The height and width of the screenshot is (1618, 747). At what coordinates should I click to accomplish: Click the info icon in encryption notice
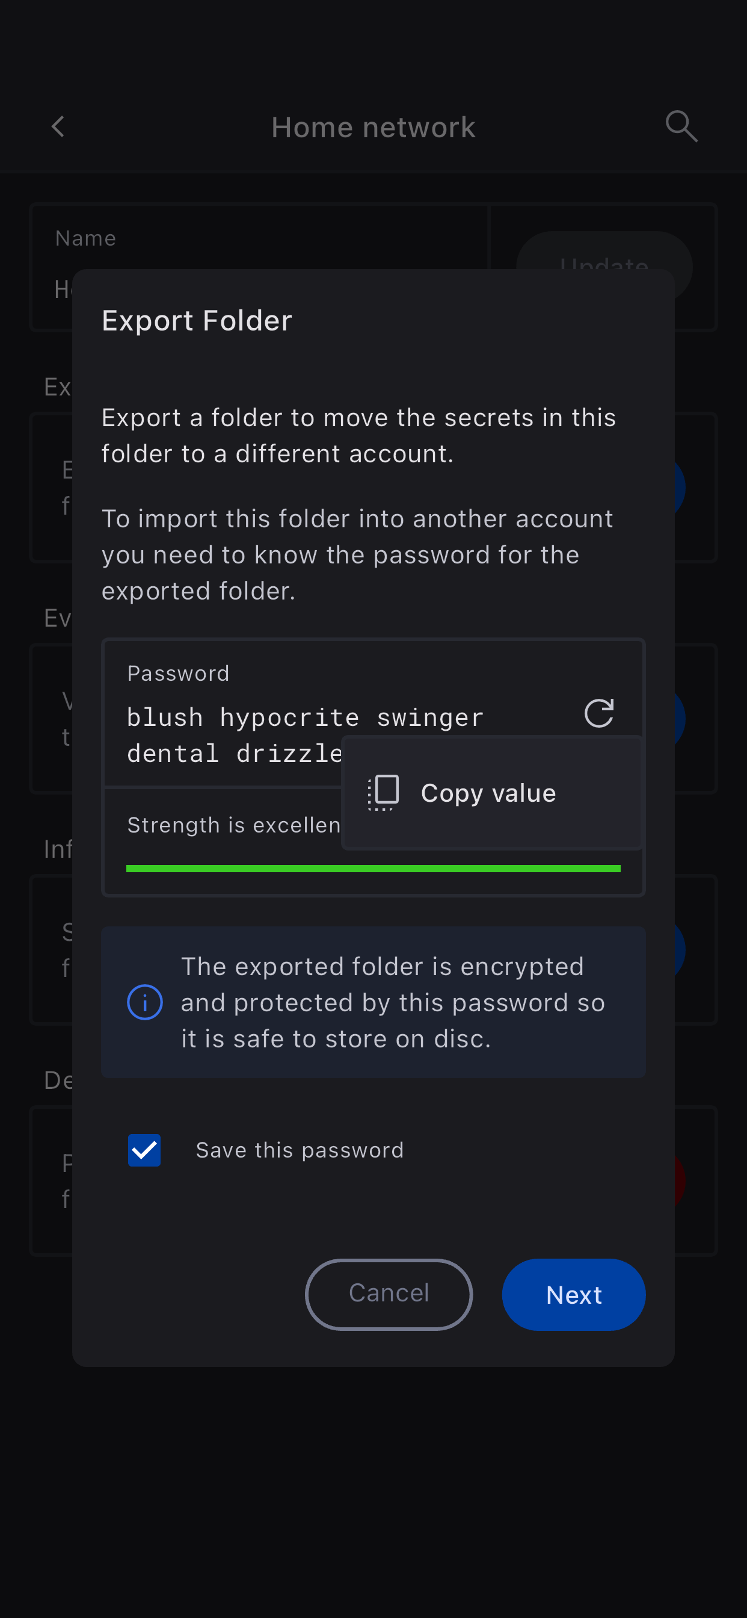144,1002
